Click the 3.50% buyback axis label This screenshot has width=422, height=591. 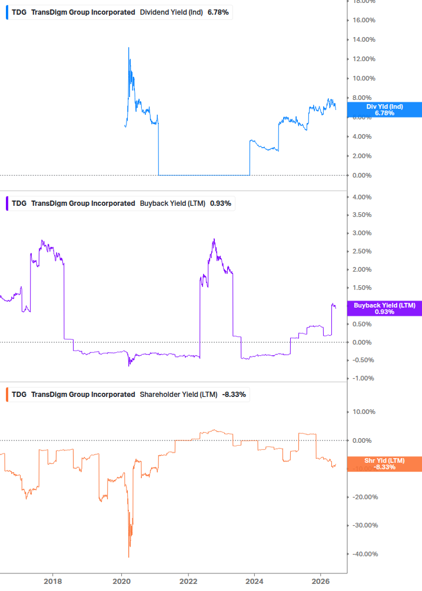click(362, 215)
